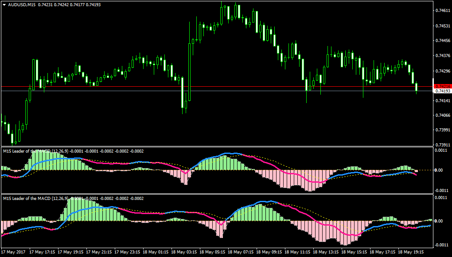
Task: Click the 0.74611 value on the price scale
Action: pos(443,11)
